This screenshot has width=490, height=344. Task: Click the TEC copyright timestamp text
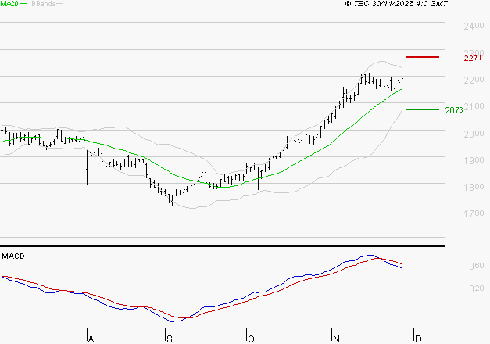pos(396,4)
